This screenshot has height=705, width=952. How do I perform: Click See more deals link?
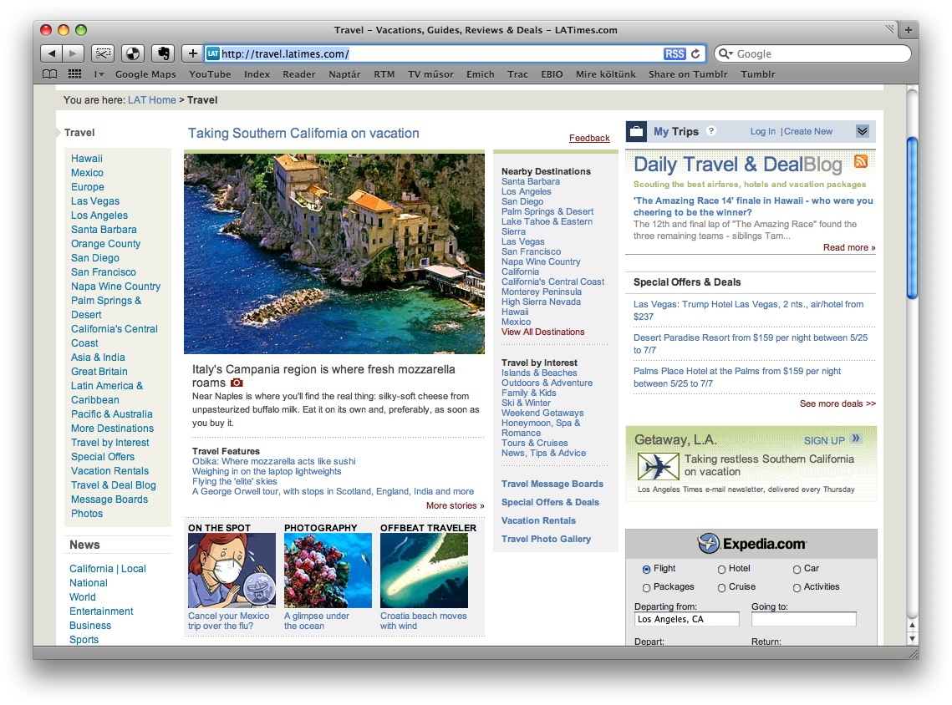pyautogui.click(x=837, y=403)
